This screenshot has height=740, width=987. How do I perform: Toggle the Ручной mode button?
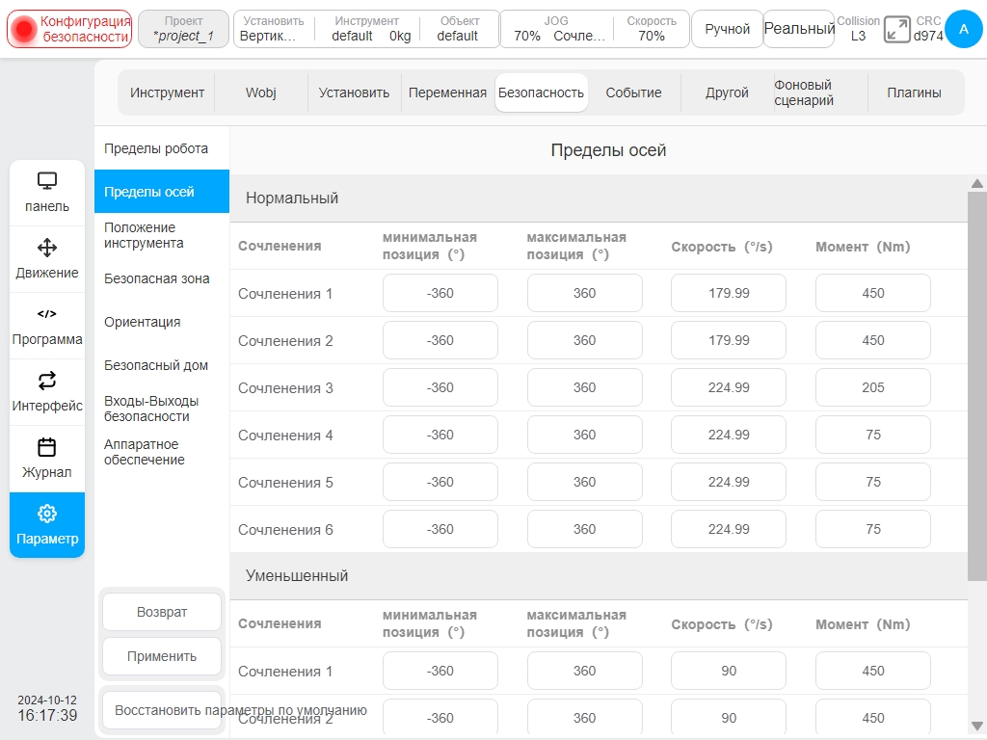point(727,29)
